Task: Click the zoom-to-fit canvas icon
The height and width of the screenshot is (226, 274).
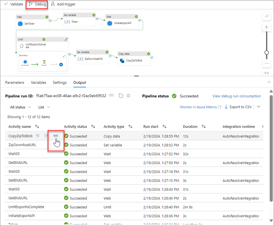Action: point(267,73)
